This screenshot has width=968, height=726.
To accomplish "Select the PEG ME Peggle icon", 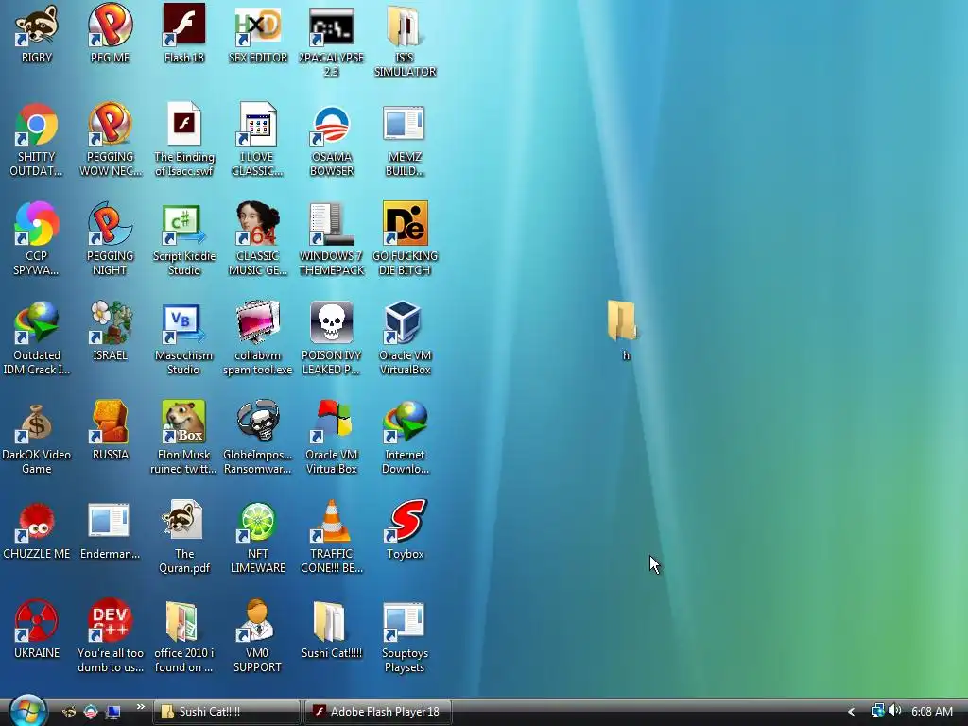I will tap(110, 26).
